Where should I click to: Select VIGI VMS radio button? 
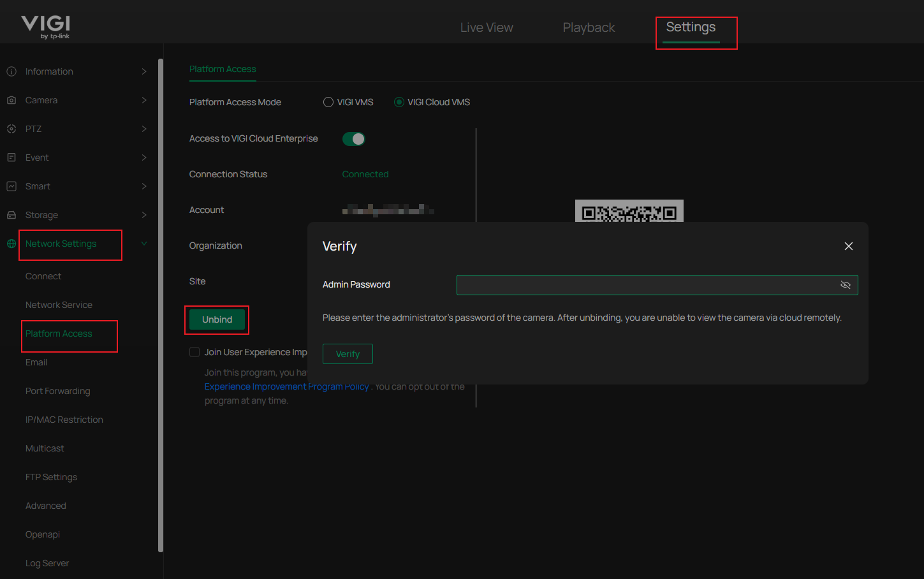(328, 102)
